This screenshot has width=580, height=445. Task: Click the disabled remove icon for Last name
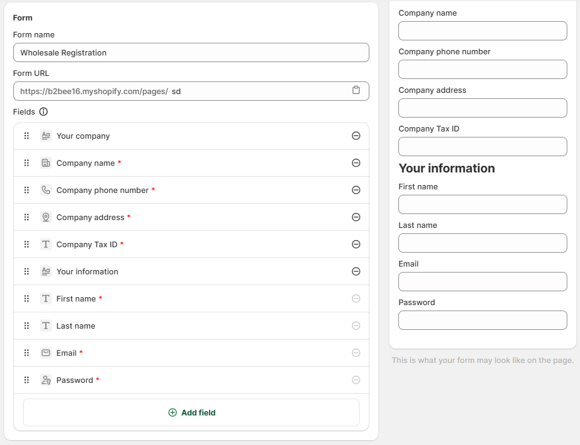coord(356,326)
